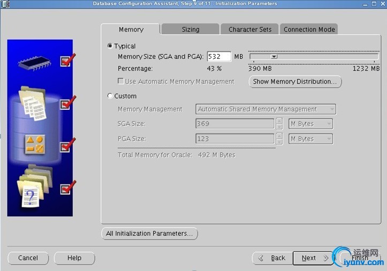Proceed with the Next button

[x=313, y=258]
